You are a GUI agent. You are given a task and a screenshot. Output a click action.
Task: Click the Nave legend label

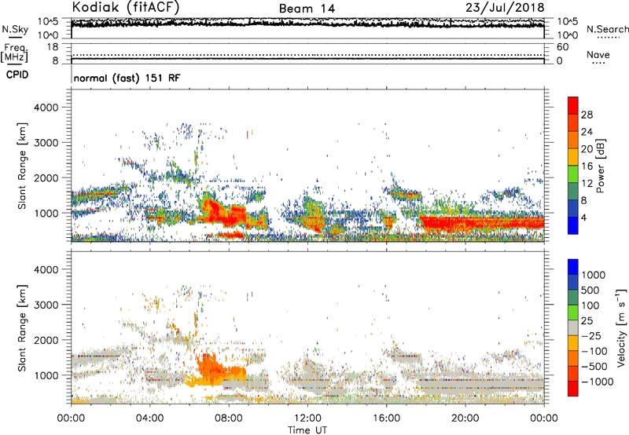click(x=598, y=54)
